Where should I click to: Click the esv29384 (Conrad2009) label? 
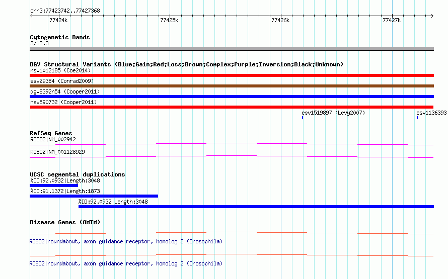tap(62, 81)
